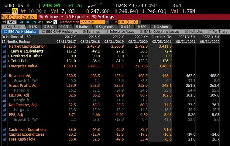Select EV Ex Operating Leases sub-tab

tap(160, 32)
